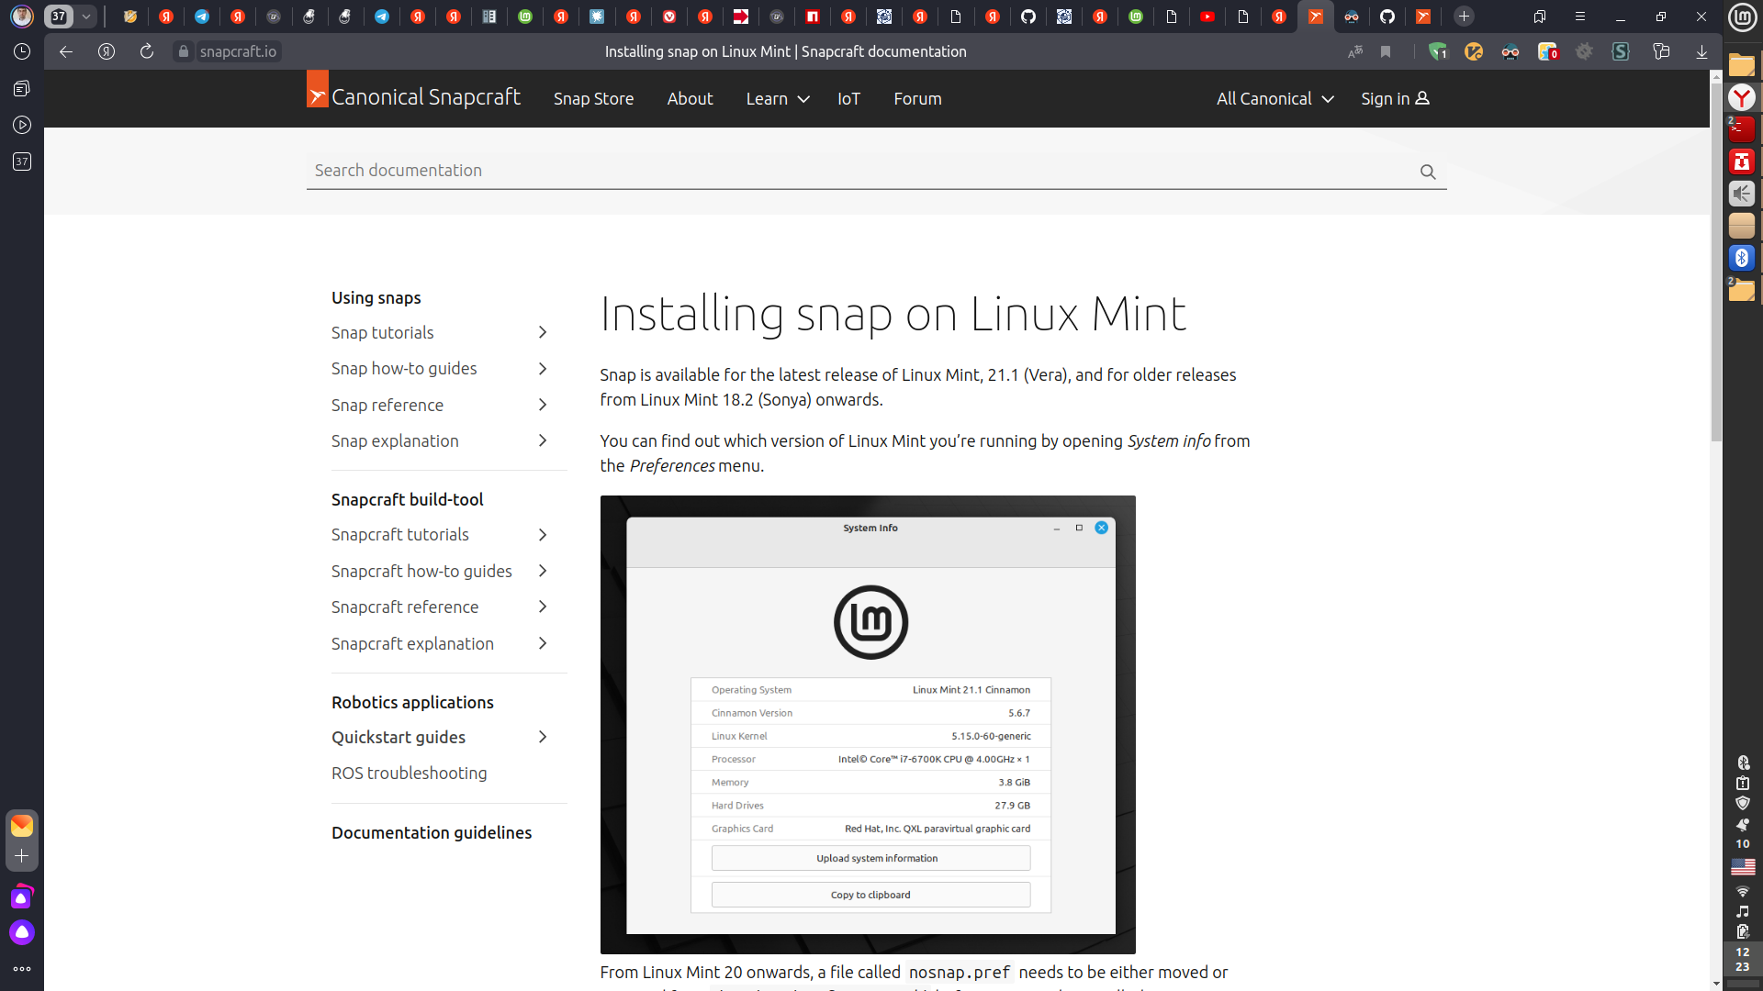Viewport: 1763px width, 991px height.
Task: Click the magnifier in the documentation search bar
Action: tap(1427, 172)
